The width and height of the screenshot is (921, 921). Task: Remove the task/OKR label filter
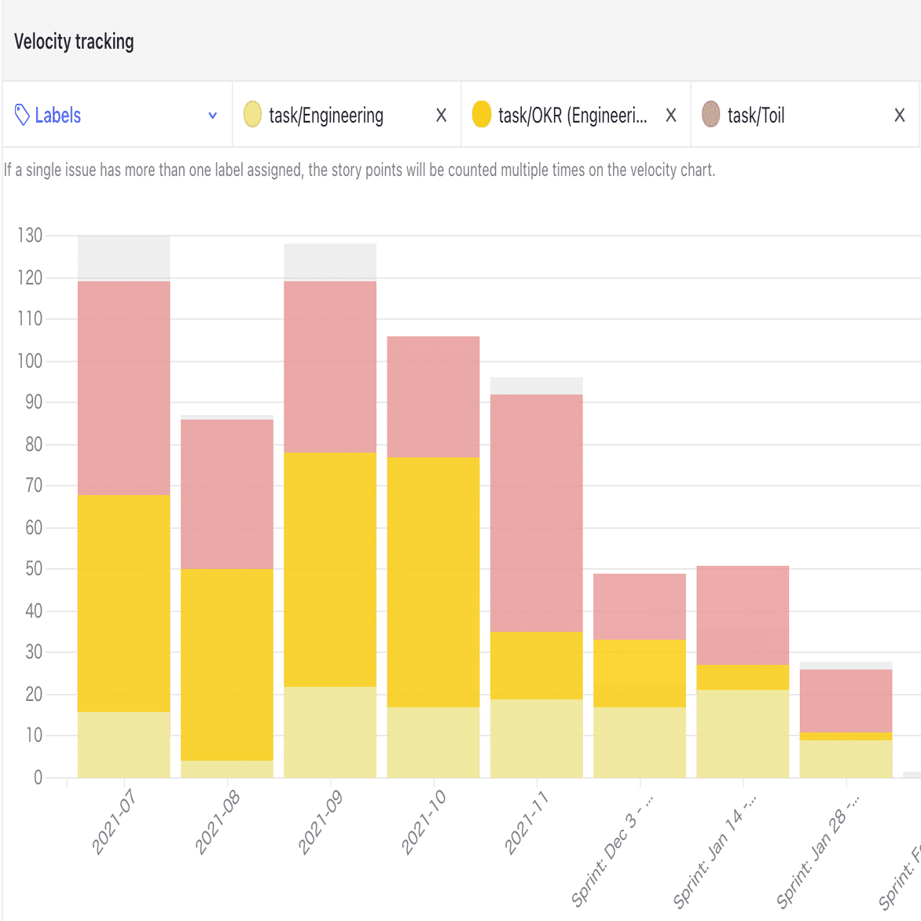click(671, 115)
